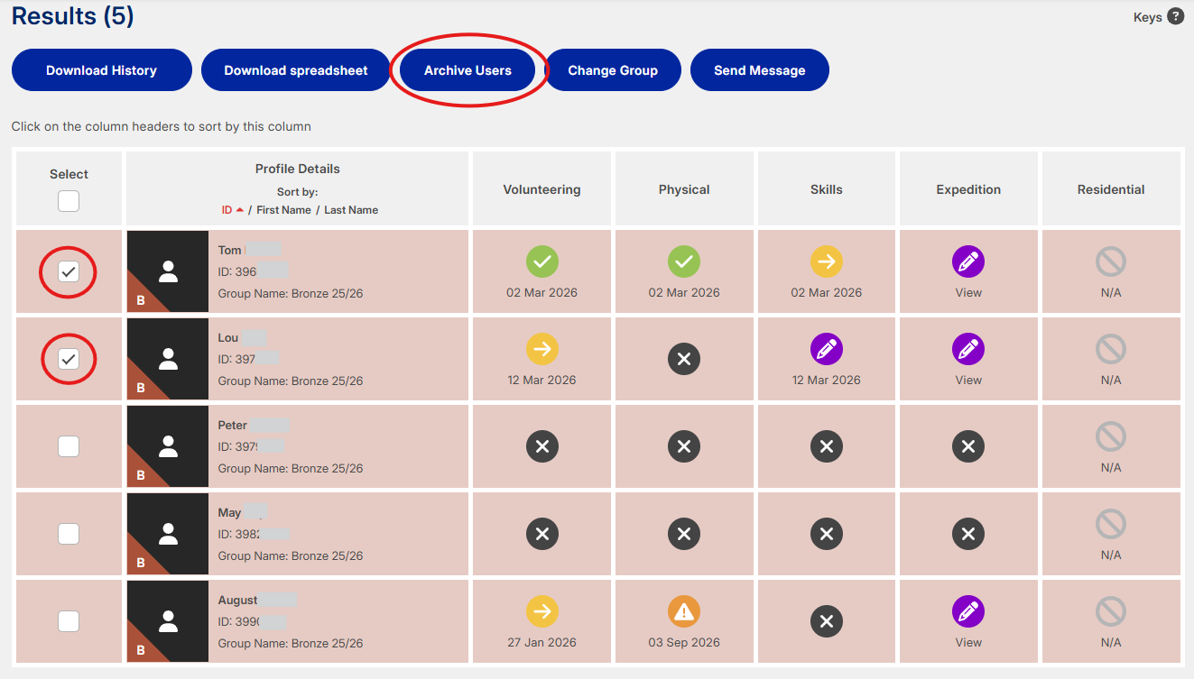
Task: Click Lou's dark Physical cross icon
Action: [x=684, y=359]
